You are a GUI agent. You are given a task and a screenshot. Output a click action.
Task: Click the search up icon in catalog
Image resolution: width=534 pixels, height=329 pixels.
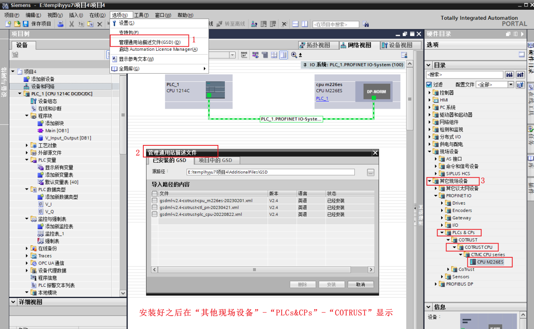pyautogui.click(x=520, y=74)
